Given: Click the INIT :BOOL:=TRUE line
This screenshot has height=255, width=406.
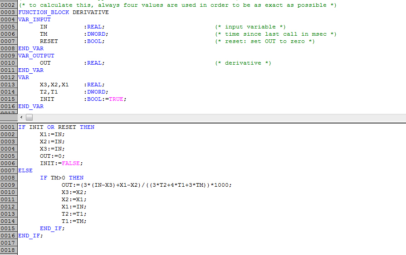Looking at the screenshot, I should pos(83,99).
